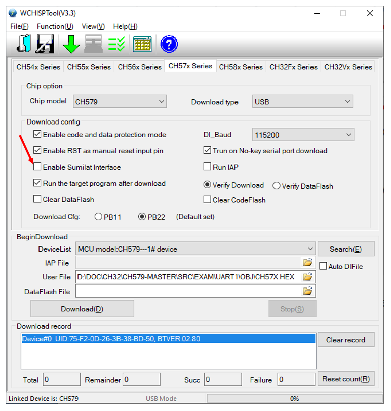The image size is (391, 411).
Task: Click the open file toolbar icon
Action: (x=24, y=44)
